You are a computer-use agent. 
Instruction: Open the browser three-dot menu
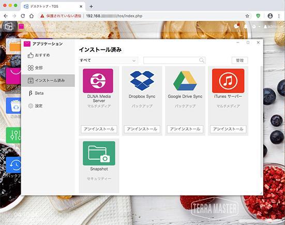279,16
